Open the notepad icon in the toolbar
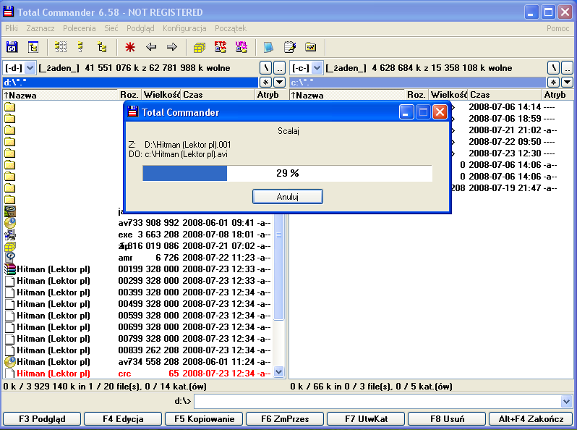 coord(290,47)
